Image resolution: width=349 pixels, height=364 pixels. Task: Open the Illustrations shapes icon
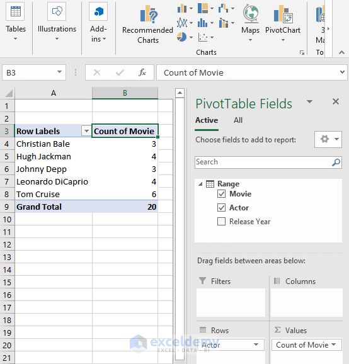point(57,11)
